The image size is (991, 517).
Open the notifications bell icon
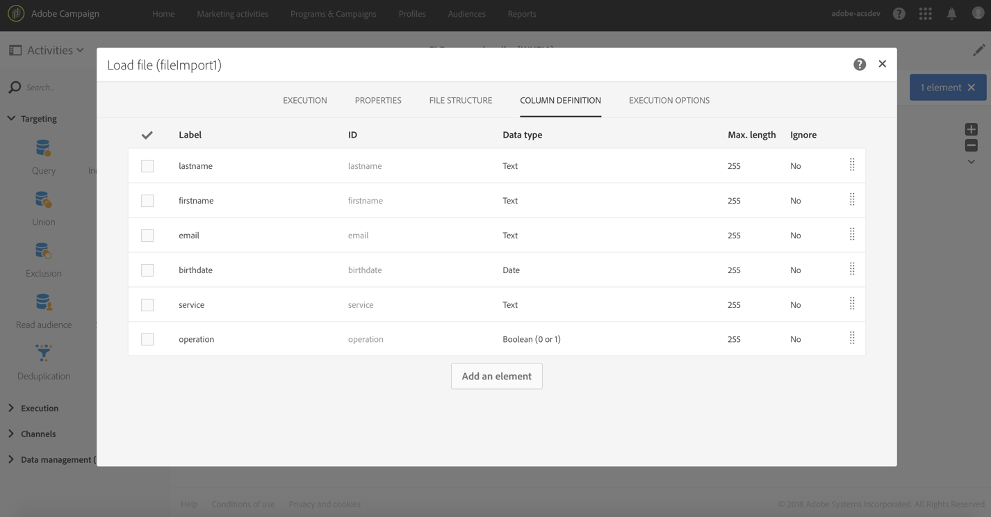coord(951,14)
